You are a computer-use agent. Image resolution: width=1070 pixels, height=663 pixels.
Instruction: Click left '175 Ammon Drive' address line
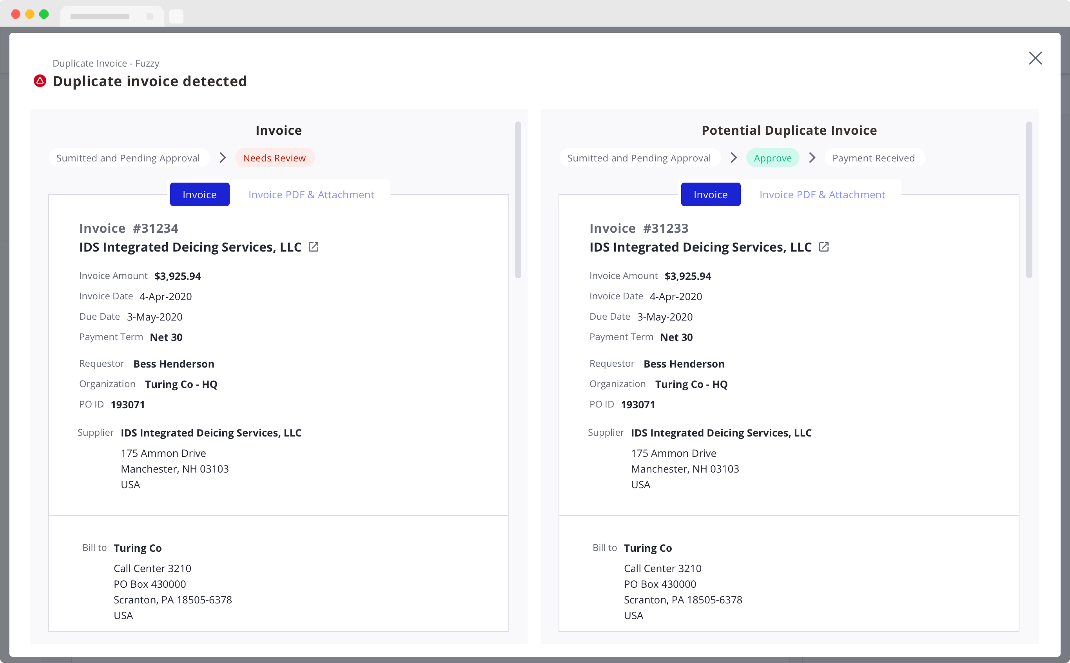(x=163, y=453)
